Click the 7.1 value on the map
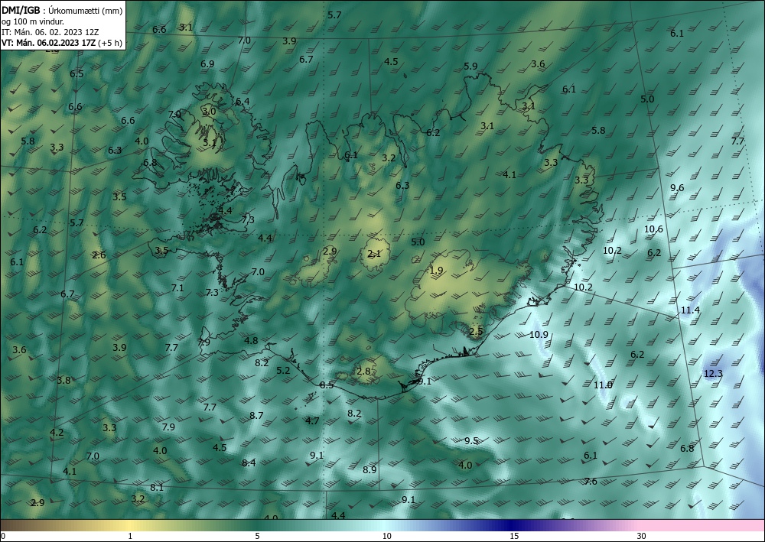The height and width of the screenshot is (542, 765). coord(177,287)
